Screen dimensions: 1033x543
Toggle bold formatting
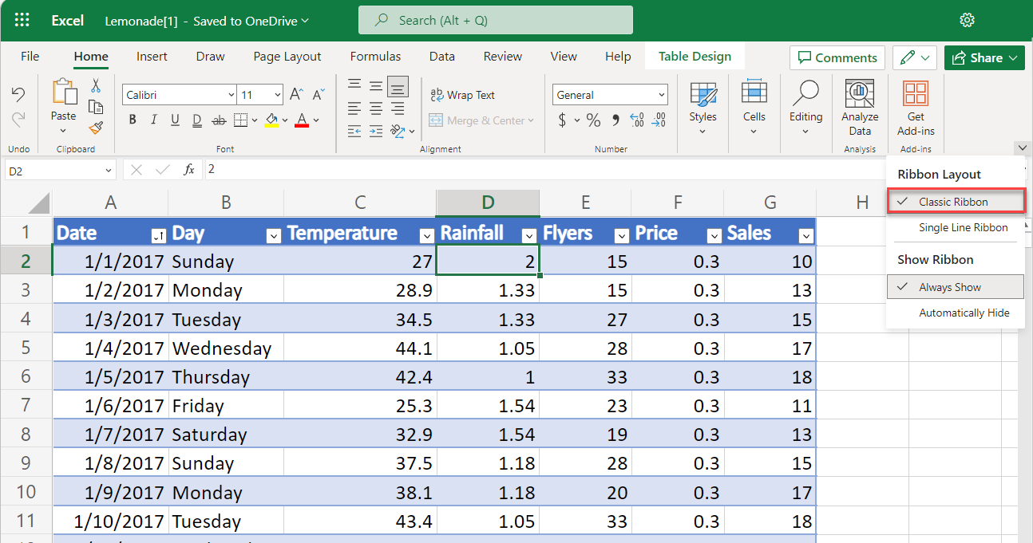click(133, 120)
